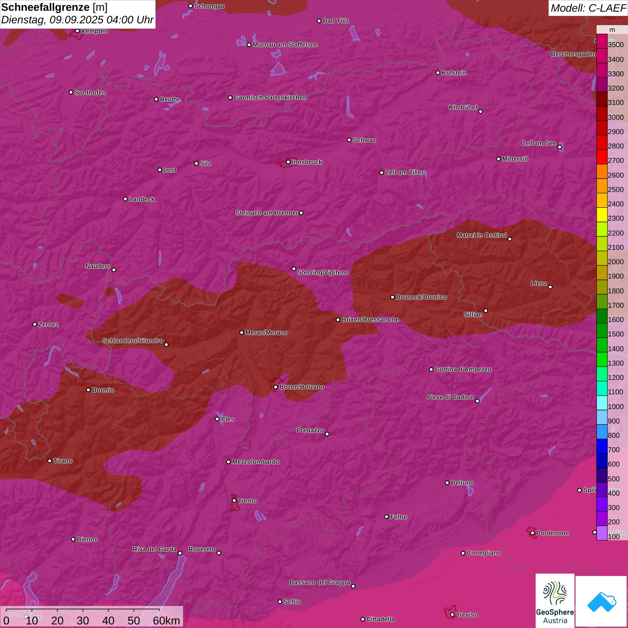Screen dimensions: 628x628
Task: Click the Sterzing/Vipiteno marker dot
Action: coord(294,269)
